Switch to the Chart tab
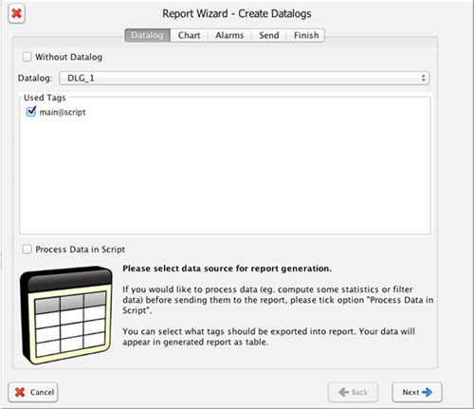The image size is (474, 409). point(189,35)
